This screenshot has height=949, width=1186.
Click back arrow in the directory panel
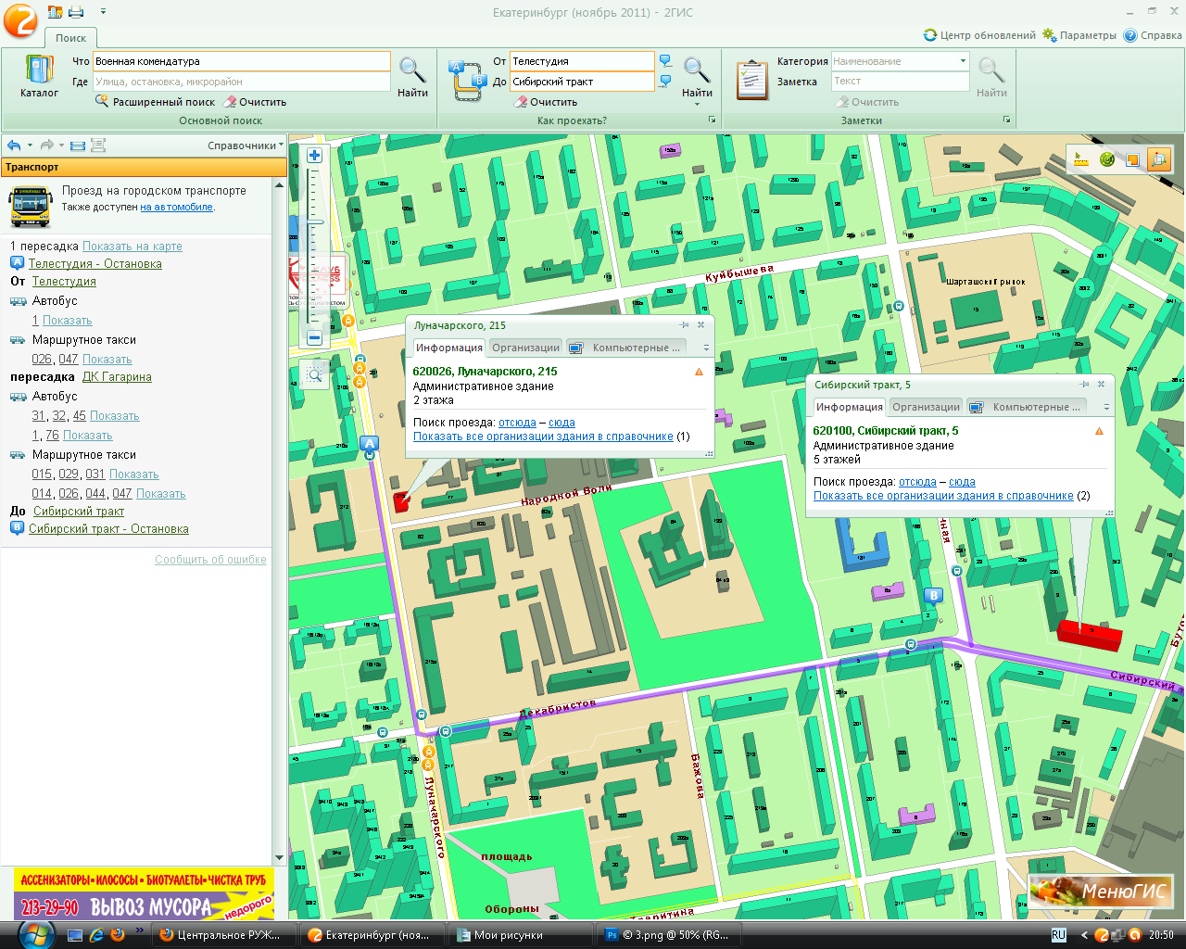click(14, 146)
